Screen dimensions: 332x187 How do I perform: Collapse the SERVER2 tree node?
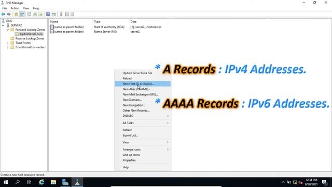coord(3,25)
